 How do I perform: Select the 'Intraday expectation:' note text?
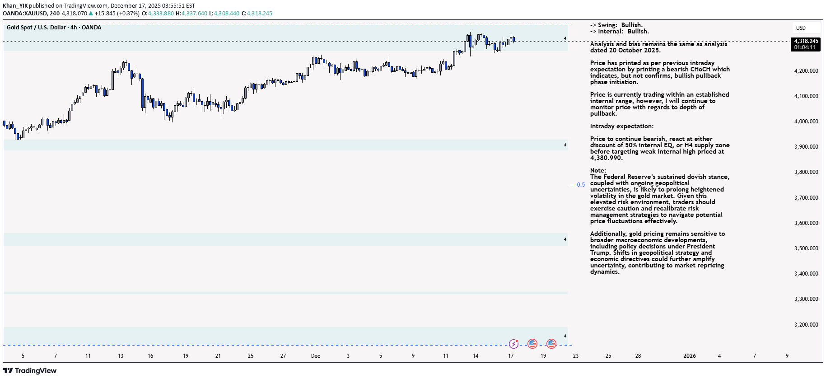point(621,126)
